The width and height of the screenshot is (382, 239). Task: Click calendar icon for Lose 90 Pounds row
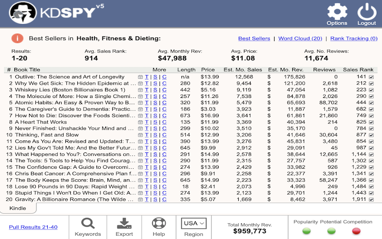[140, 186]
